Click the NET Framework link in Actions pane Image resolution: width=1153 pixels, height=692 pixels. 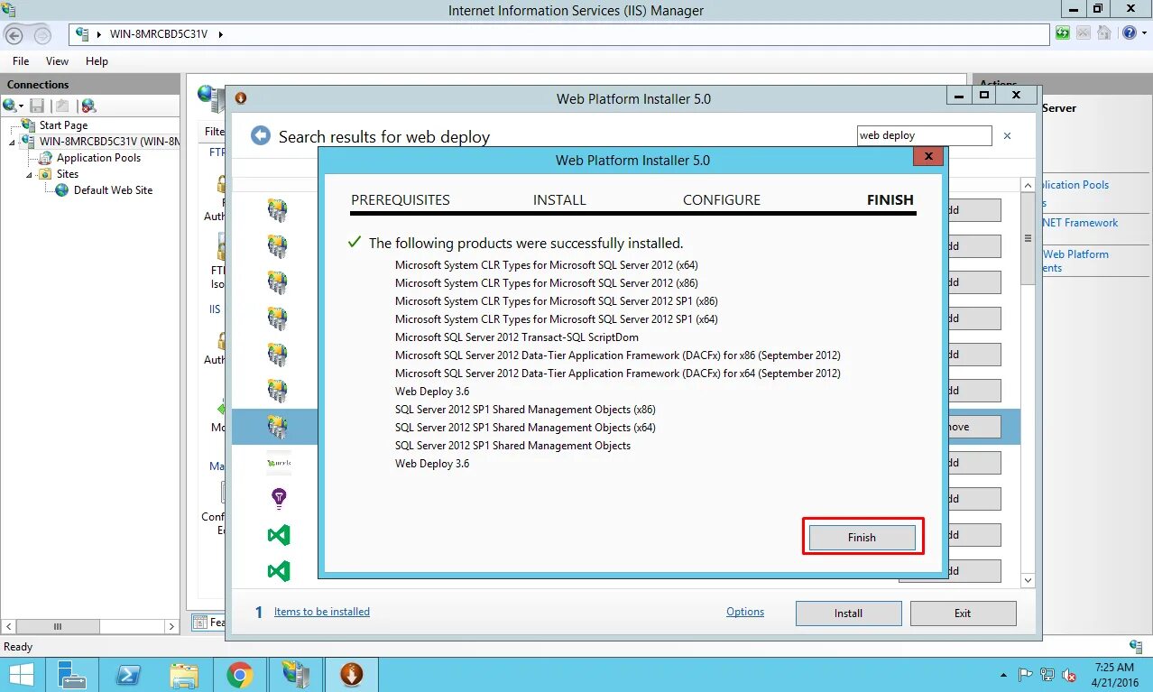1080,223
